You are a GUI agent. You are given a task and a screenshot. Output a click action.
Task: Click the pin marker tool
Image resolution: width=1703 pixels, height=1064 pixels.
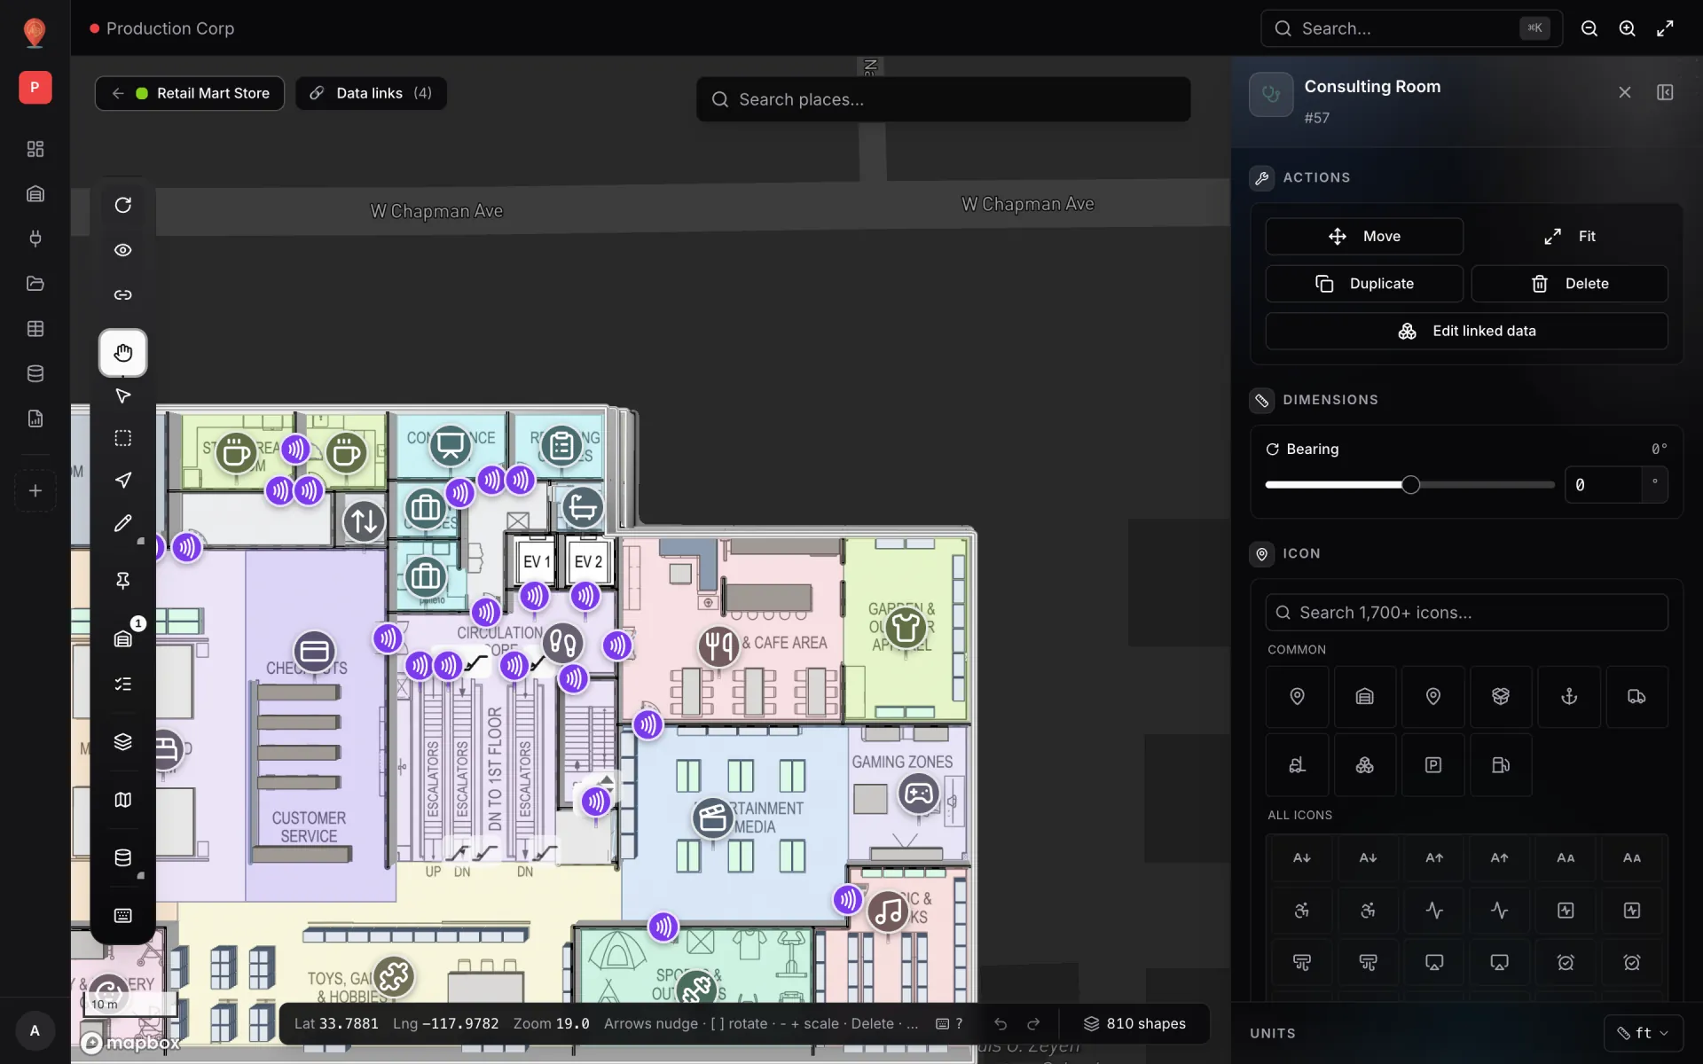pos(122,580)
